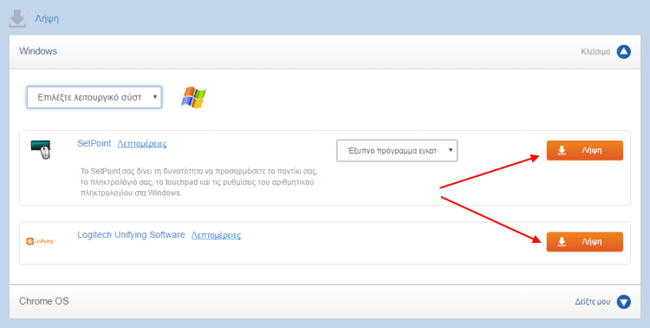Collapse the Windows section with the up-arrow circle

623,52
